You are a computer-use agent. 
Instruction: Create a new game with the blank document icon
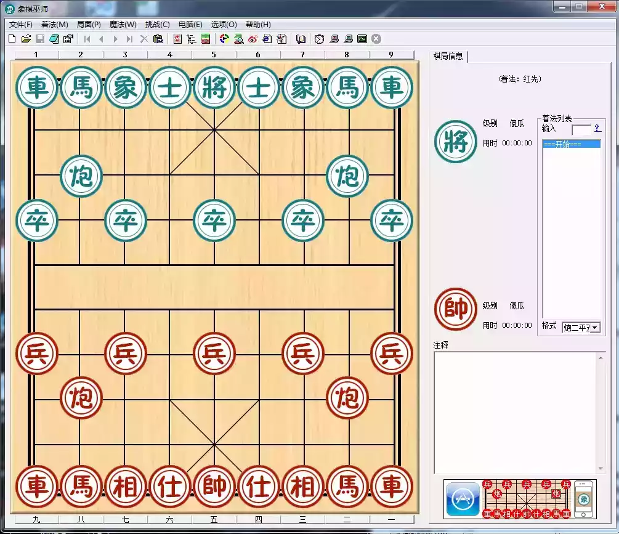click(x=12, y=38)
